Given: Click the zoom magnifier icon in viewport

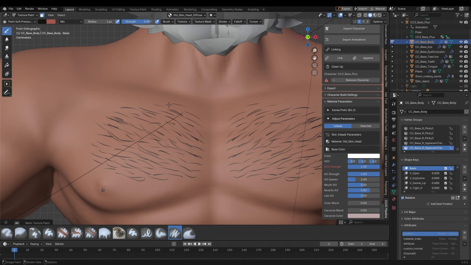Looking at the screenshot, I should (315, 51).
